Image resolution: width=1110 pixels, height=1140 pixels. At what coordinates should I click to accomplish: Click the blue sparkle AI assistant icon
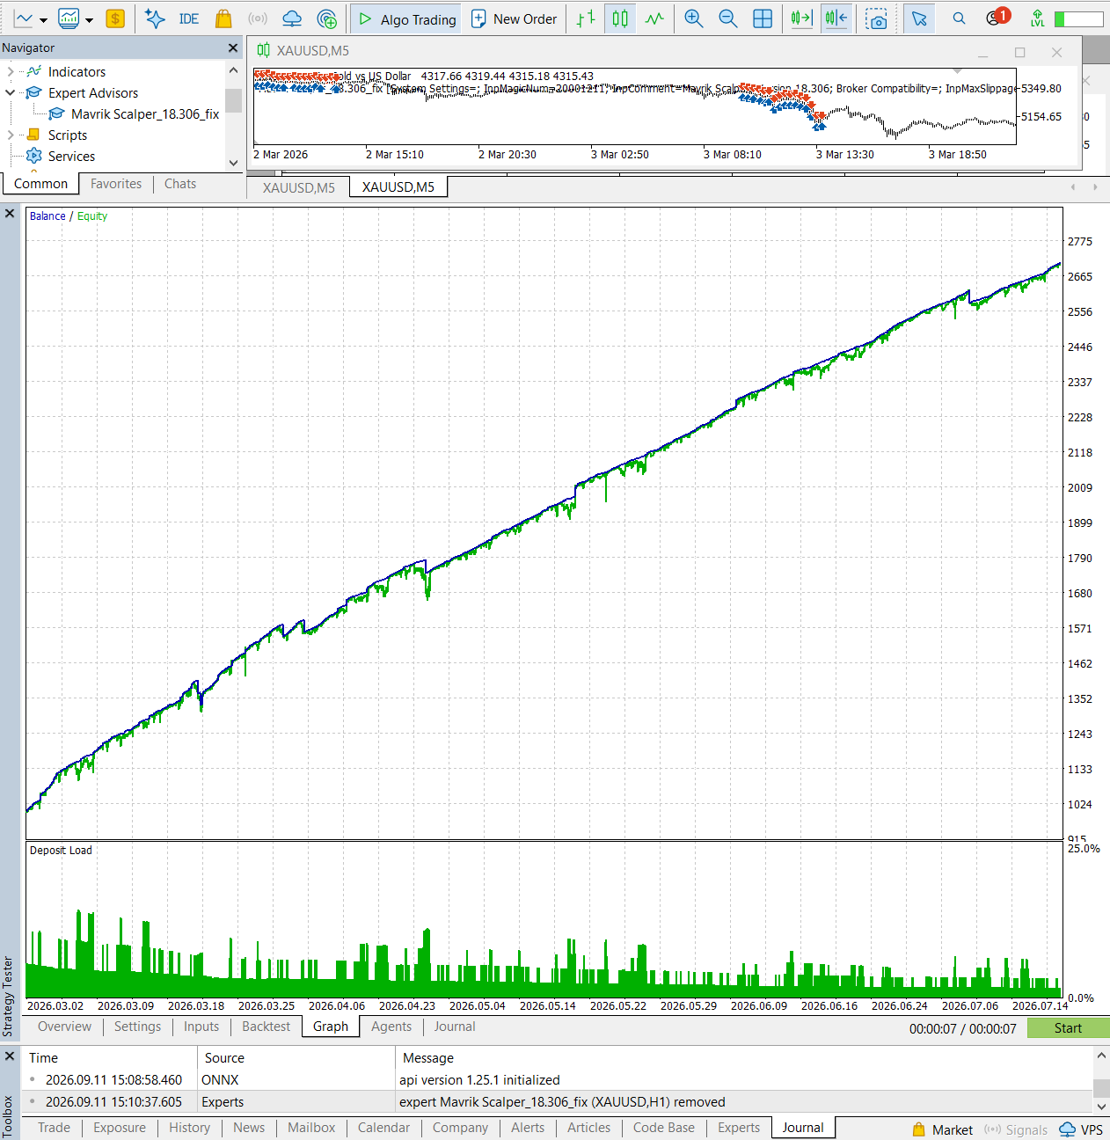(x=155, y=18)
